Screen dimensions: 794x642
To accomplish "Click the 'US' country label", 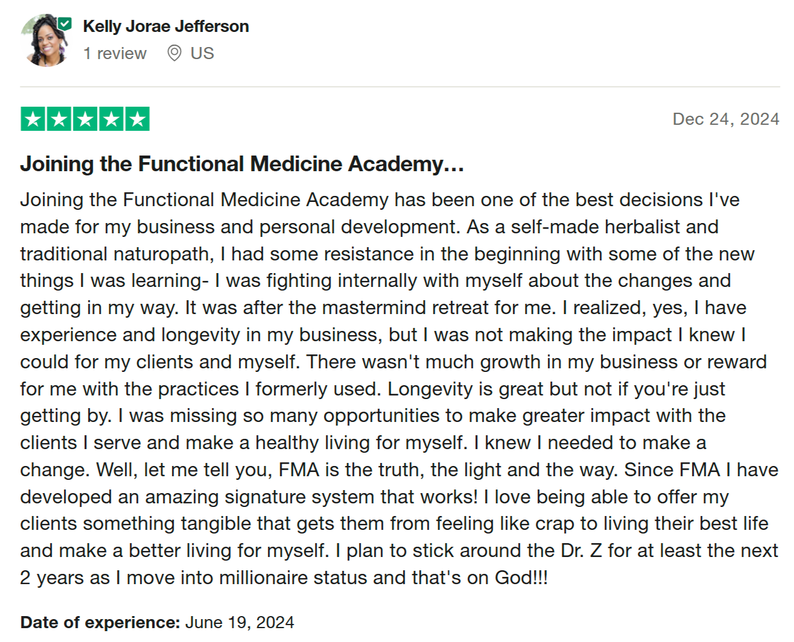I will [202, 54].
